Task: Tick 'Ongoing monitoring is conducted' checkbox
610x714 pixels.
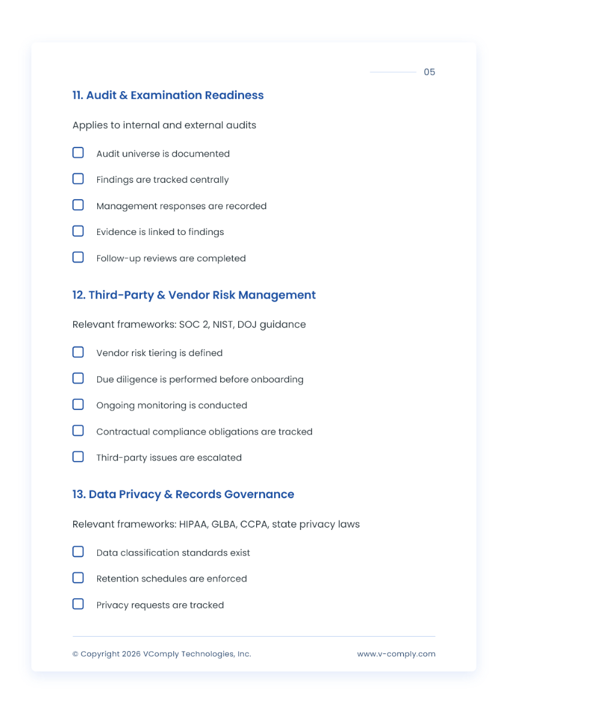Action: 78,405
